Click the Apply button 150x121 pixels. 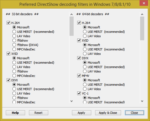coord(82,113)
